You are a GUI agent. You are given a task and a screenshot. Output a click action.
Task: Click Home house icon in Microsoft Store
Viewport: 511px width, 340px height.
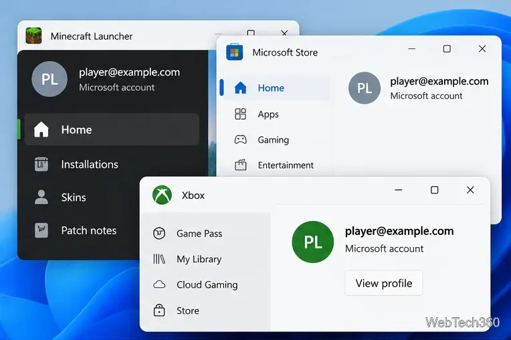pos(241,88)
